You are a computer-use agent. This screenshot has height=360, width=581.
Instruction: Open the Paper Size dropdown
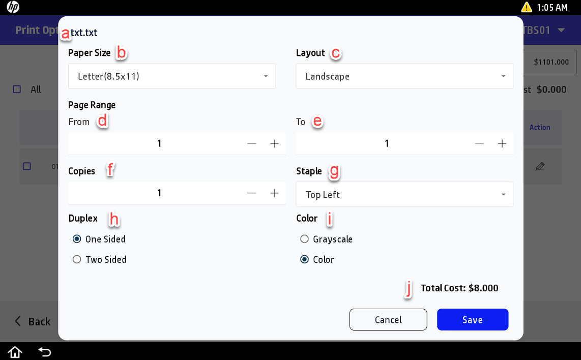click(x=172, y=76)
